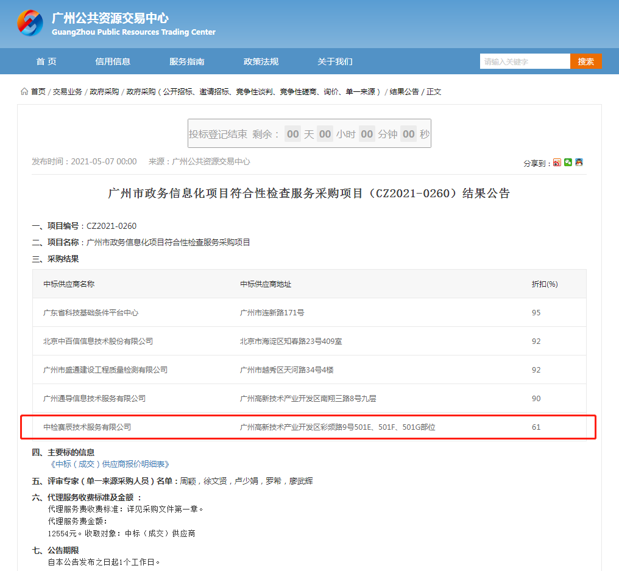Click the 折扣(%) column header

[545, 284]
